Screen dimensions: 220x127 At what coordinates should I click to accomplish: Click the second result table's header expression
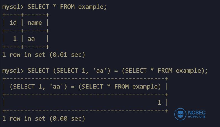tap(85, 87)
